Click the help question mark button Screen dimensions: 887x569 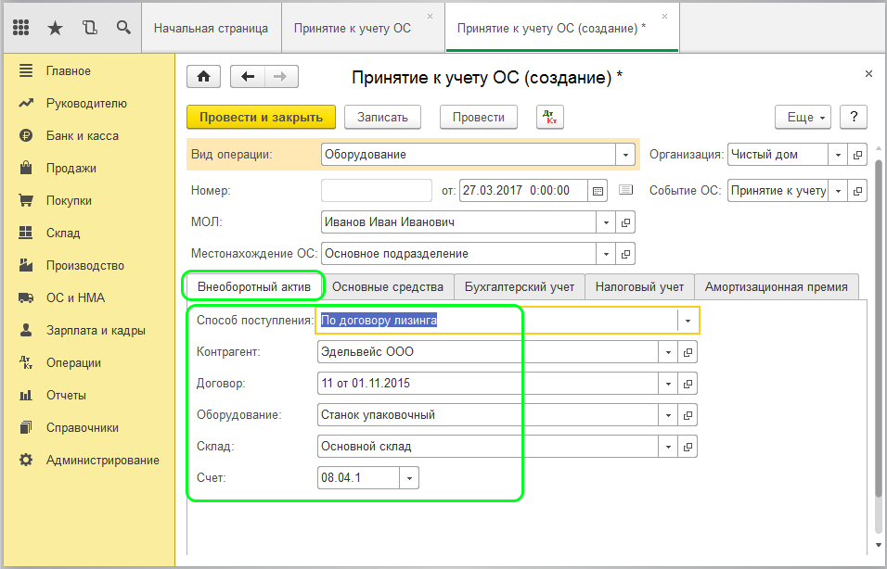tap(853, 117)
